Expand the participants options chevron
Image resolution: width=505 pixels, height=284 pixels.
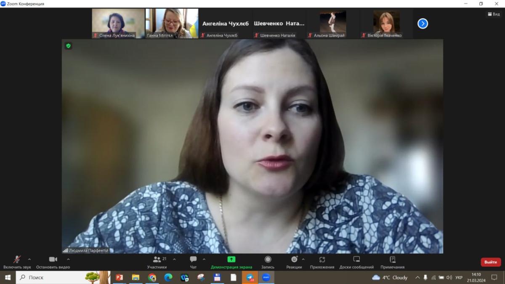pos(174,259)
